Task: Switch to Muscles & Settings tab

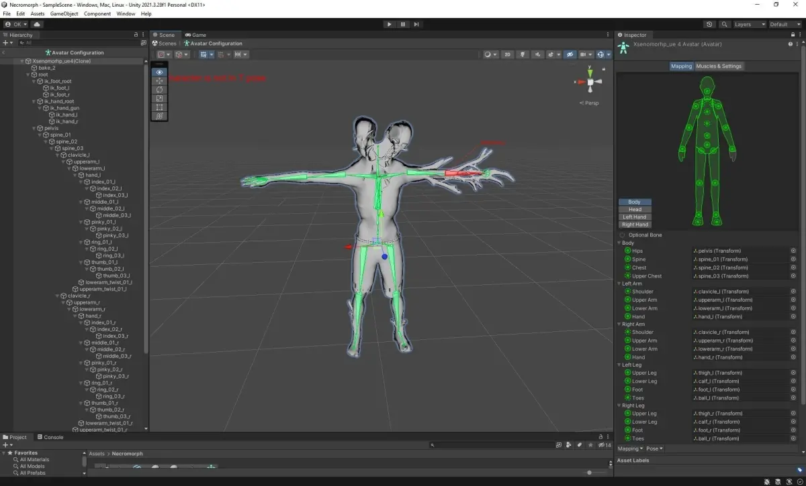Action: pos(719,66)
